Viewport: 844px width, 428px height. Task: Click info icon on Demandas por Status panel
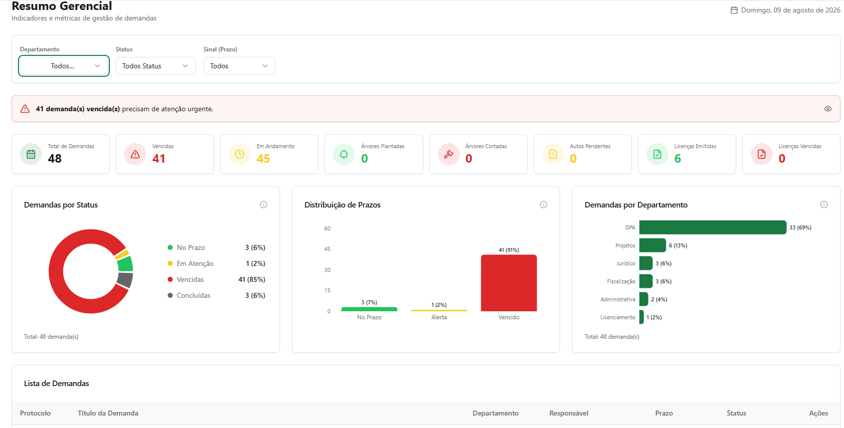coord(264,205)
